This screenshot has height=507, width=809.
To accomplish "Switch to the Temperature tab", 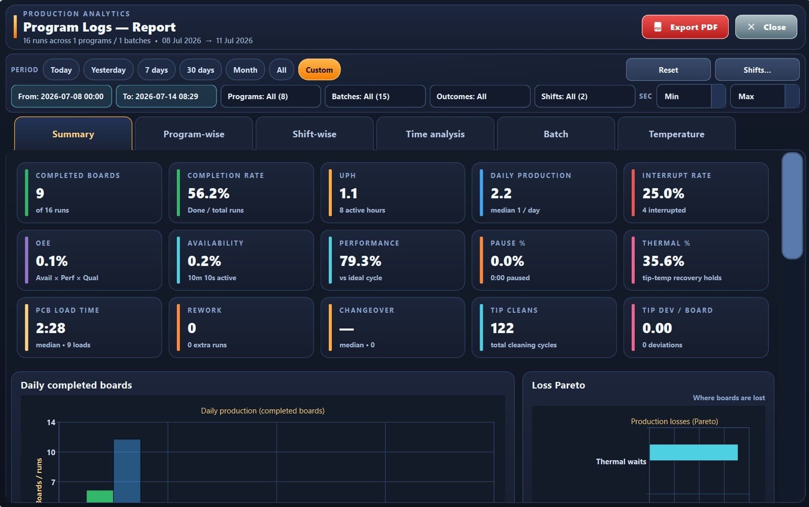I will 676,134.
